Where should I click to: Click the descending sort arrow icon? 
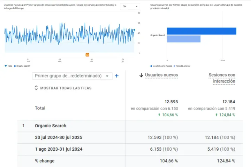tap(141, 75)
